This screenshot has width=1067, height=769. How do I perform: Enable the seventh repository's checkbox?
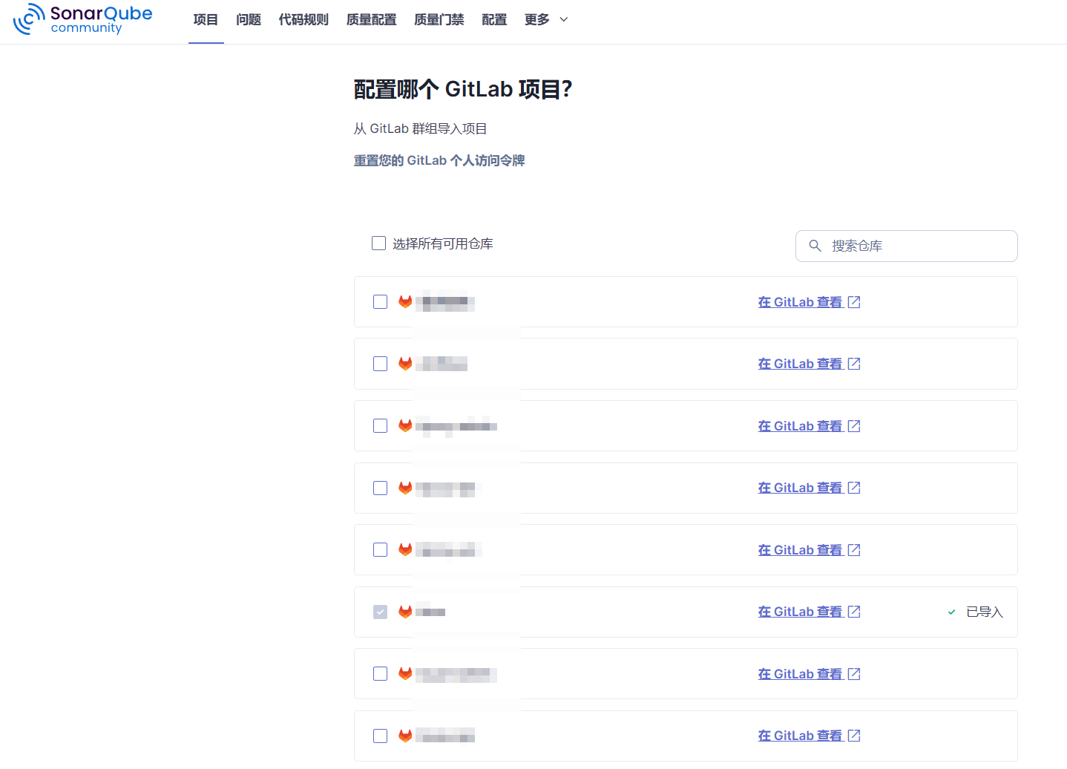(380, 673)
